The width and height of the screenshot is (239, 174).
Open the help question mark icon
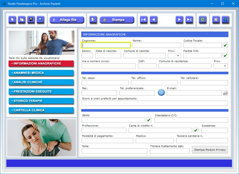click(216, 20)
